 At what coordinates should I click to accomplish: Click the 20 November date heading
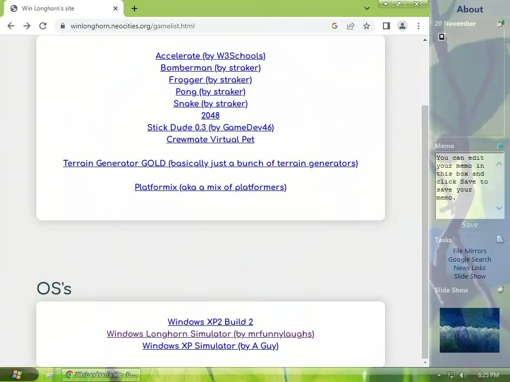455,23
